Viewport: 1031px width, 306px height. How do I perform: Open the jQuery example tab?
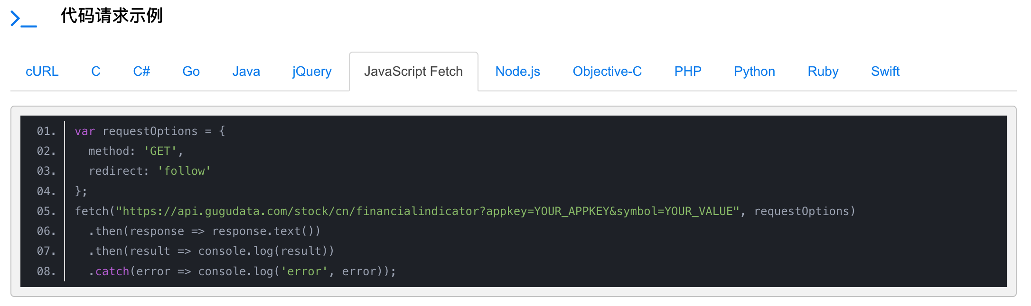(x=312, y=72)
